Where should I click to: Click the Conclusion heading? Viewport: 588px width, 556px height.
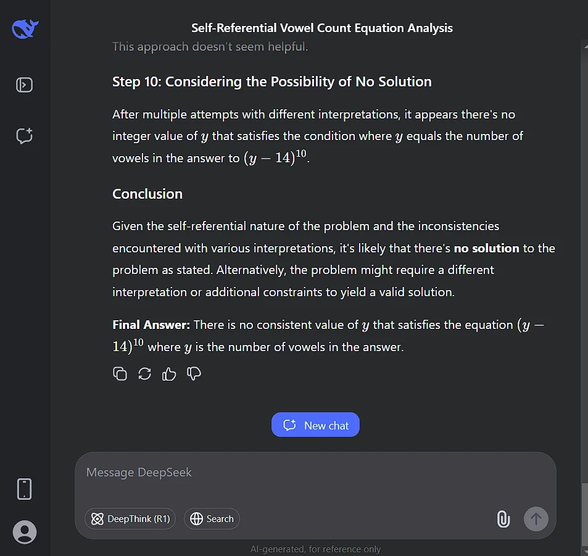click(147, 194)
